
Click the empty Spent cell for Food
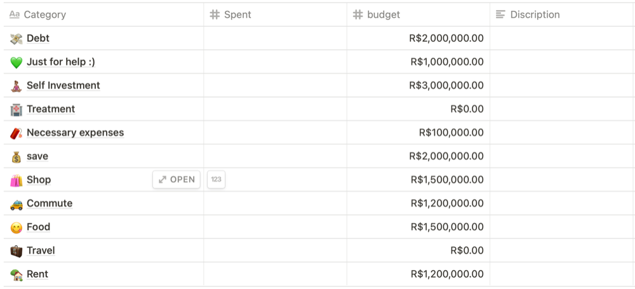(x=275, y=227)
